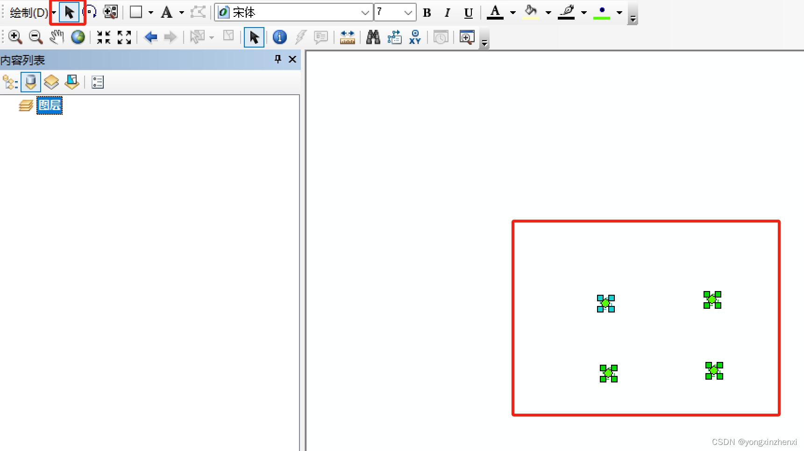Select the Measure ruler tool
This screenshot has width=804, height=451.
(347, 37)
